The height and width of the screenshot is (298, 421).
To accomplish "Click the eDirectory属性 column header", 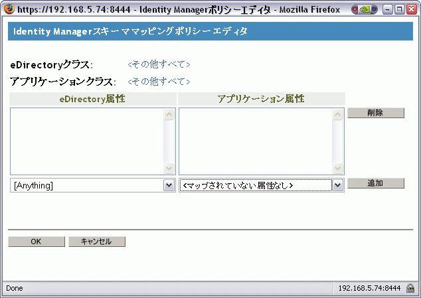I will (92, 99).
